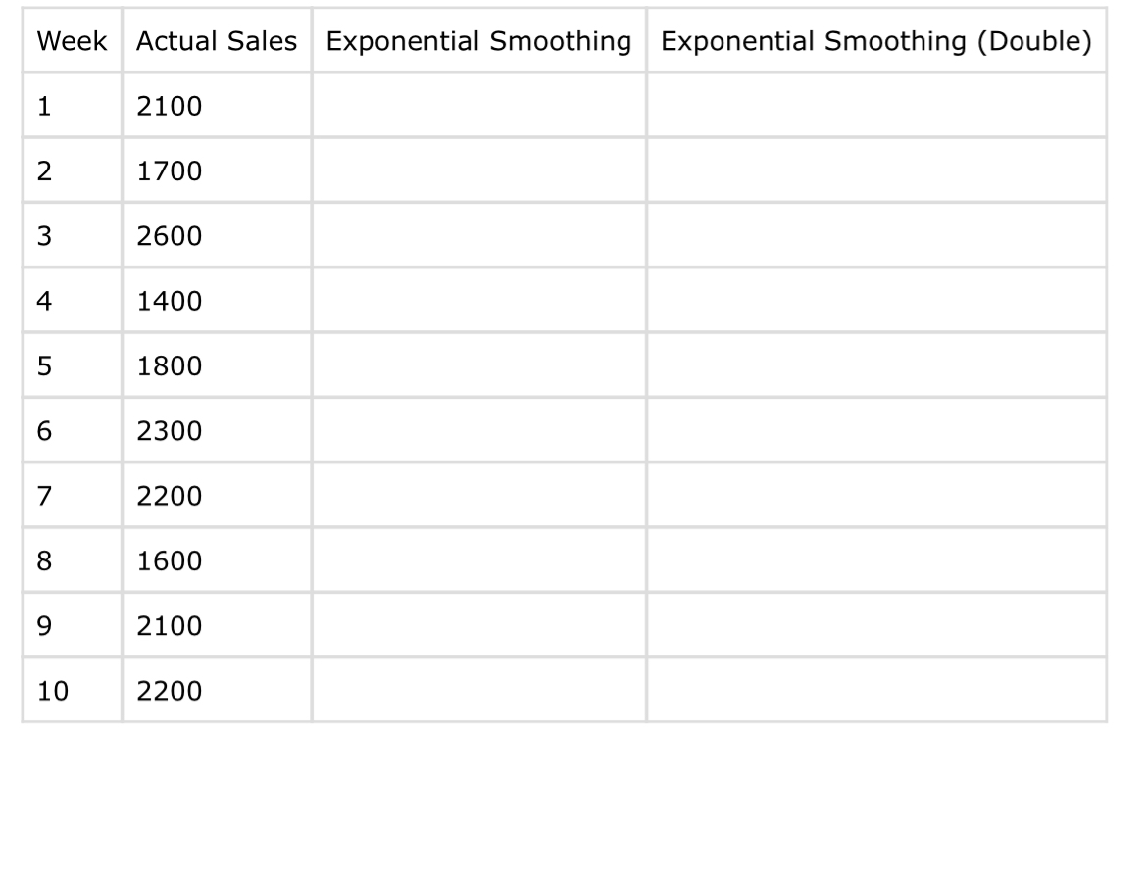Select the Exponential Smoothing (Double) header

(x=876, y=40)
